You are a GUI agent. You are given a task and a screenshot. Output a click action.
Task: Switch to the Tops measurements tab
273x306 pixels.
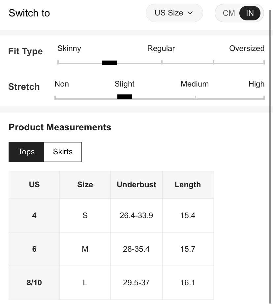click(x=26, y=152)
